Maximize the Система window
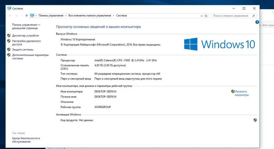 [244, 8]
